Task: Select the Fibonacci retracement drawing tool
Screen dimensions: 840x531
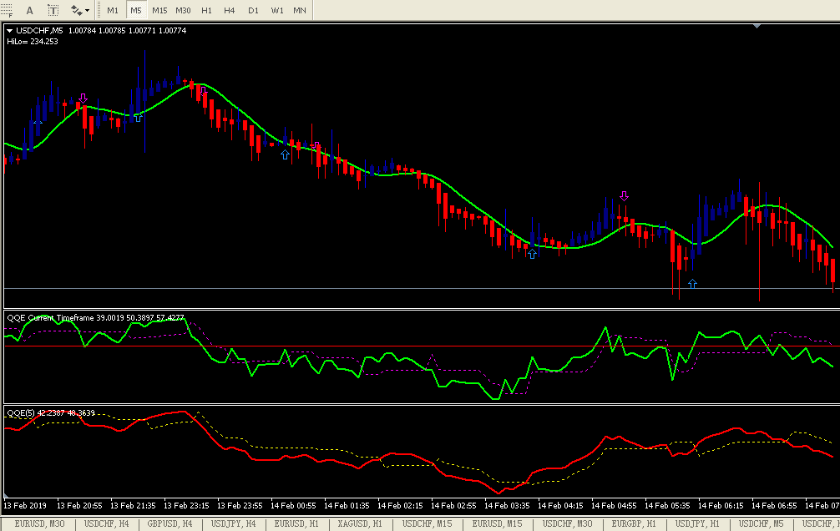Action: pos(7,10)
